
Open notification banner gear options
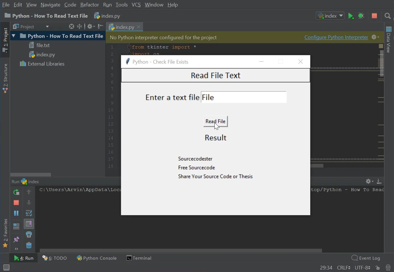point(375,37)
